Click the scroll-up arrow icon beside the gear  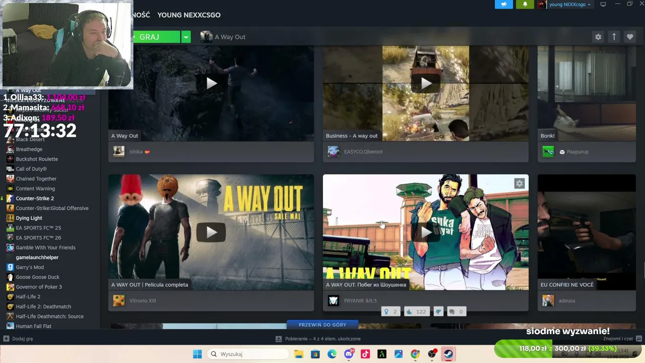point(614,37)
